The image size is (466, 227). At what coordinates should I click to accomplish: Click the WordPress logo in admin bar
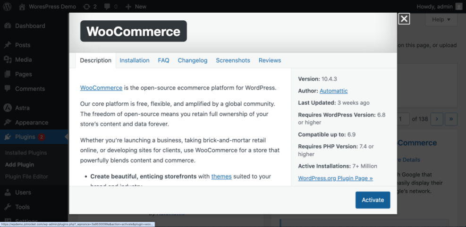[x=7, y=7]
